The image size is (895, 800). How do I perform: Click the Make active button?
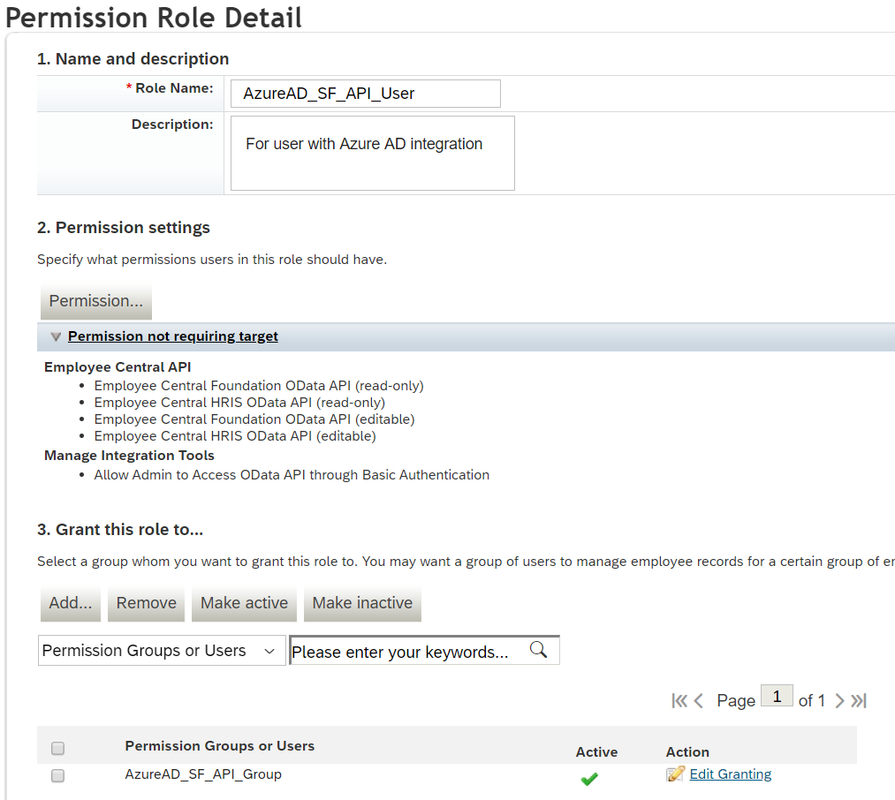click(245, 603)
